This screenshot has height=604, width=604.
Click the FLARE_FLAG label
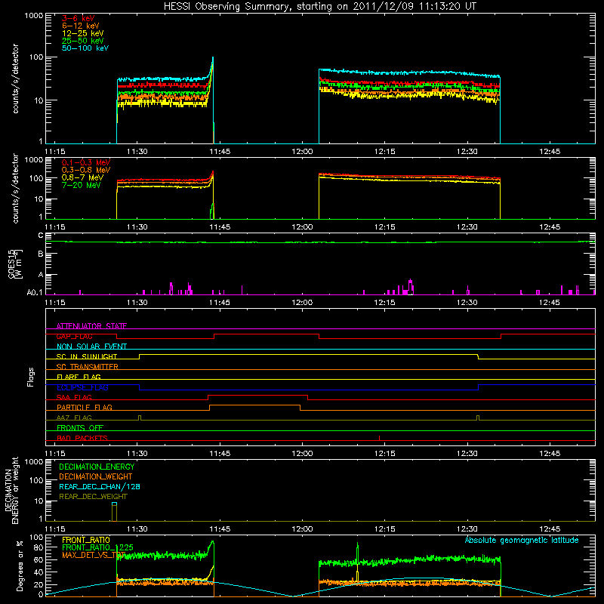(x=79, y=377)
